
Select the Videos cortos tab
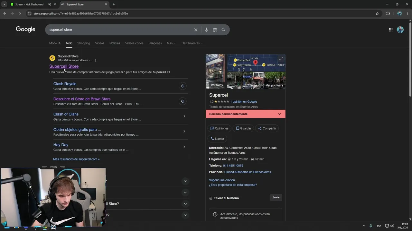tap(134, 43)
